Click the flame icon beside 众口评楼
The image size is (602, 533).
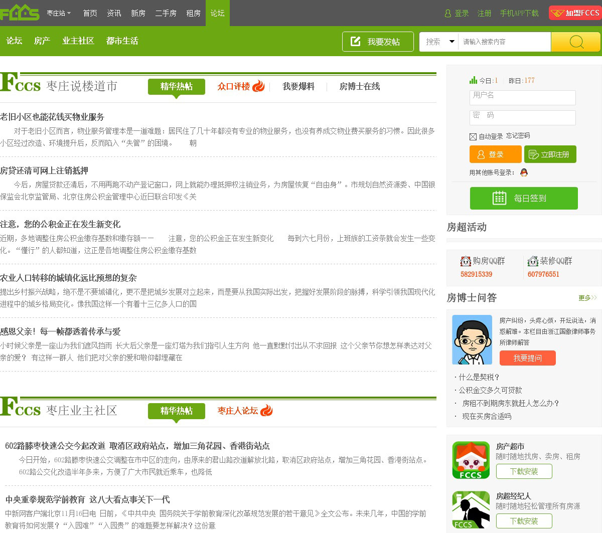pos(258,86)
